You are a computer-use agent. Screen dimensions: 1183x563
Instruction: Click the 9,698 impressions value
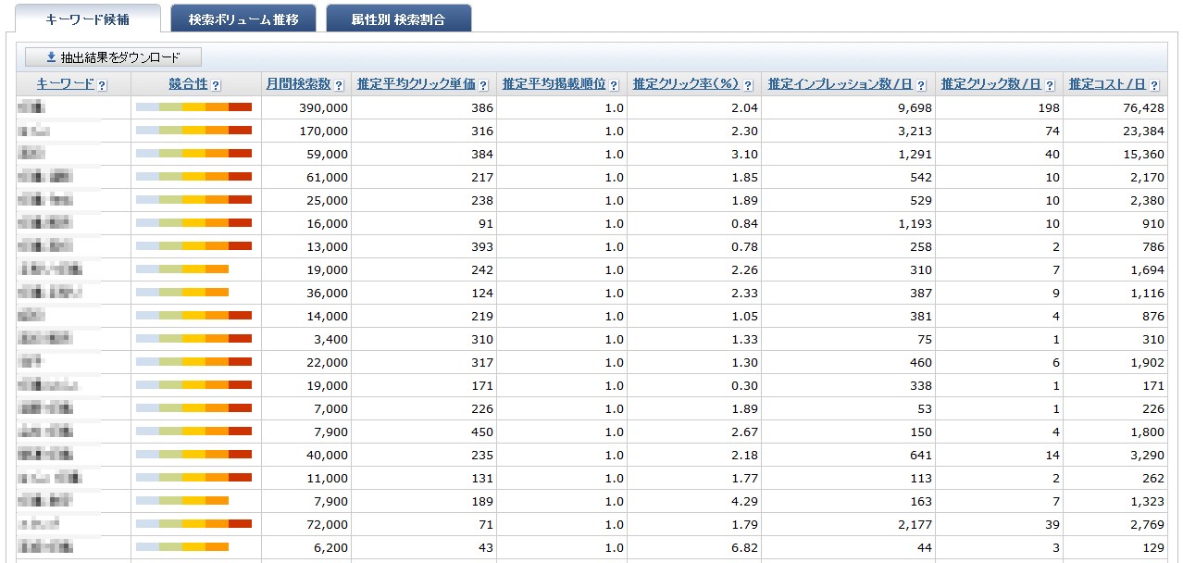914,107
